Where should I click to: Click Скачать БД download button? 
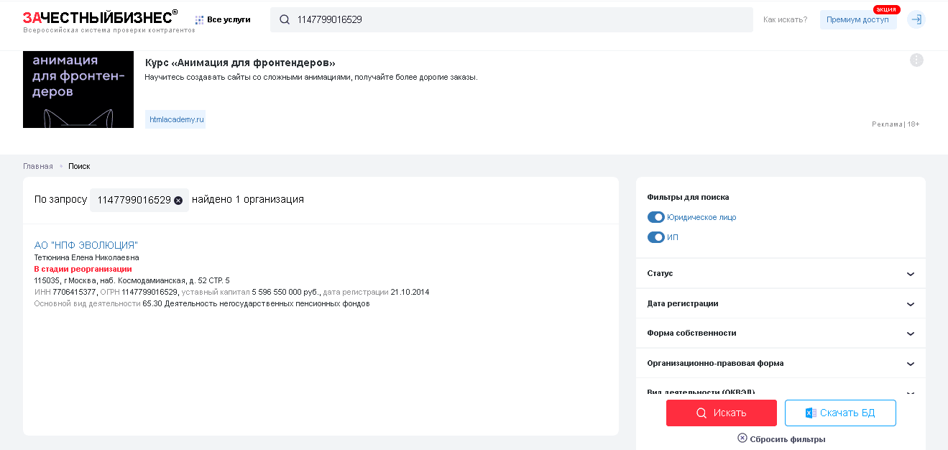click(839, 413)
